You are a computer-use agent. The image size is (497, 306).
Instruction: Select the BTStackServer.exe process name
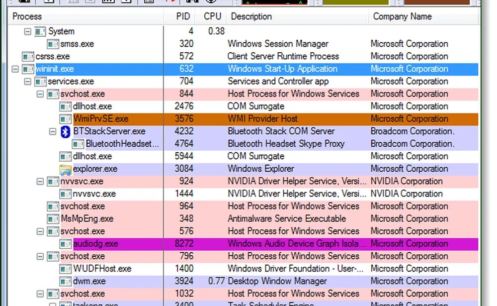[x=109, y=131]
